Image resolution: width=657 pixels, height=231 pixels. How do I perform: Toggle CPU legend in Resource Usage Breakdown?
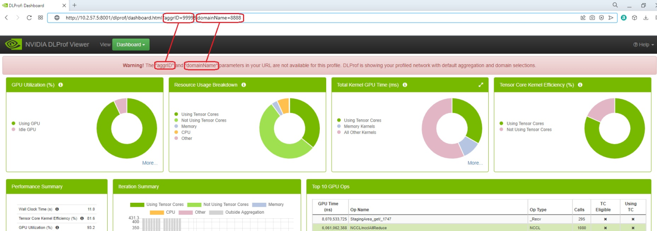pyautogui.click(x=186, y=133)
